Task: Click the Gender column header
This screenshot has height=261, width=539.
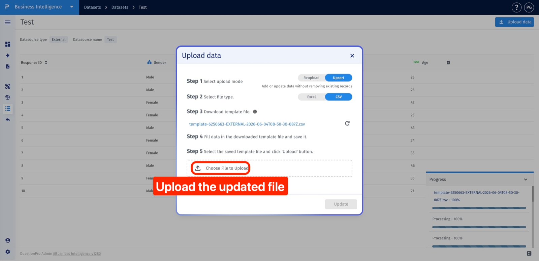Action: point(160,62)
